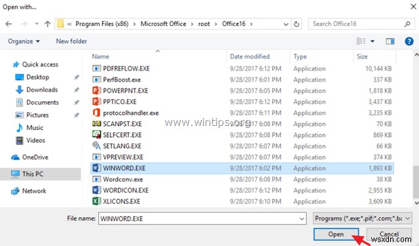
Task: Select the SETLANG.EXE language icon
Action: pos(96,146)
